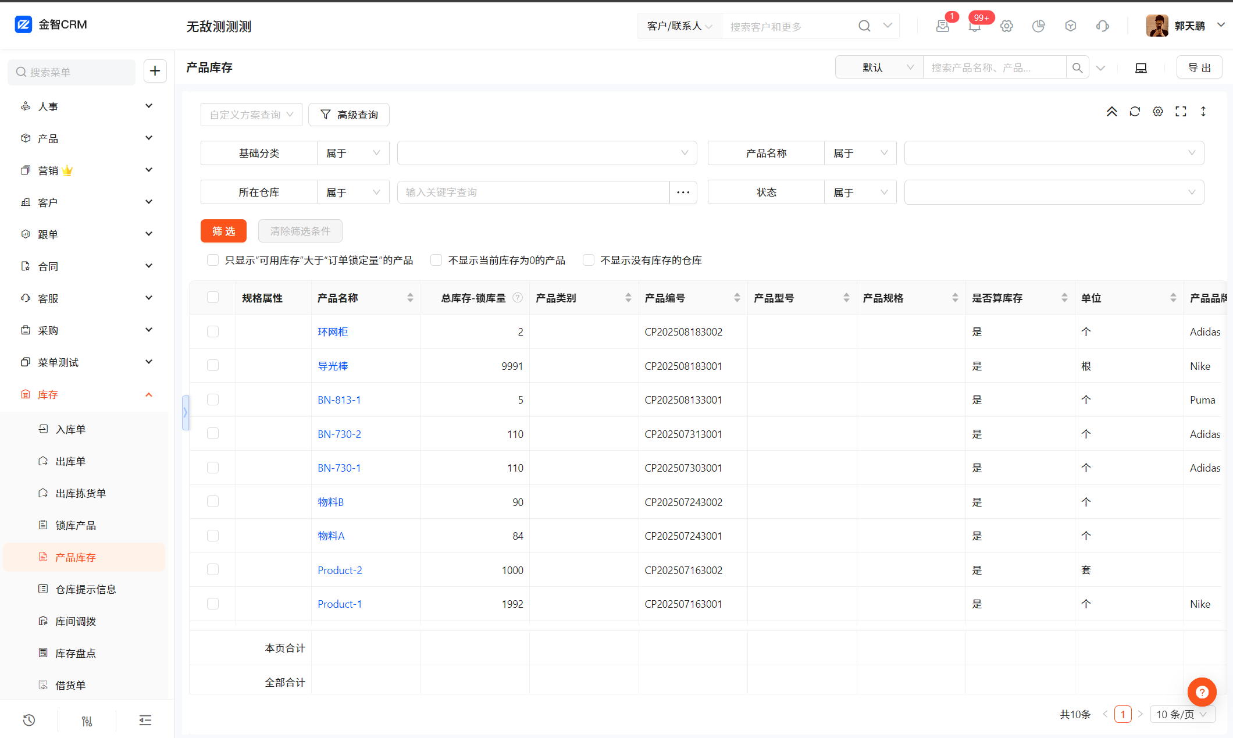Enable '不显示当前库存为0的产品' checkbox

436,260
